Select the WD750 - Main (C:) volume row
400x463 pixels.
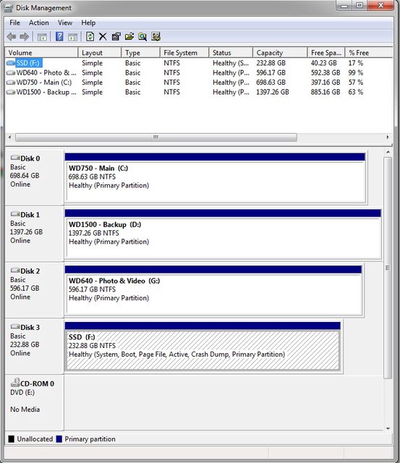click(199, 82)
